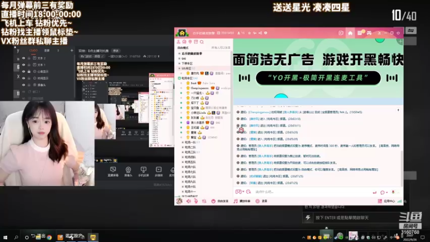
Task: Toggle visibility of 文本2 layer
Action: coord(24,58)
